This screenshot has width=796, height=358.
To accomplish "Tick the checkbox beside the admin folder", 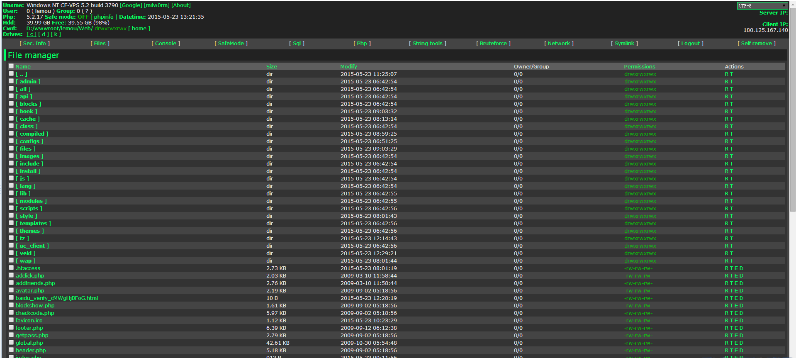I will coord(11,81).
